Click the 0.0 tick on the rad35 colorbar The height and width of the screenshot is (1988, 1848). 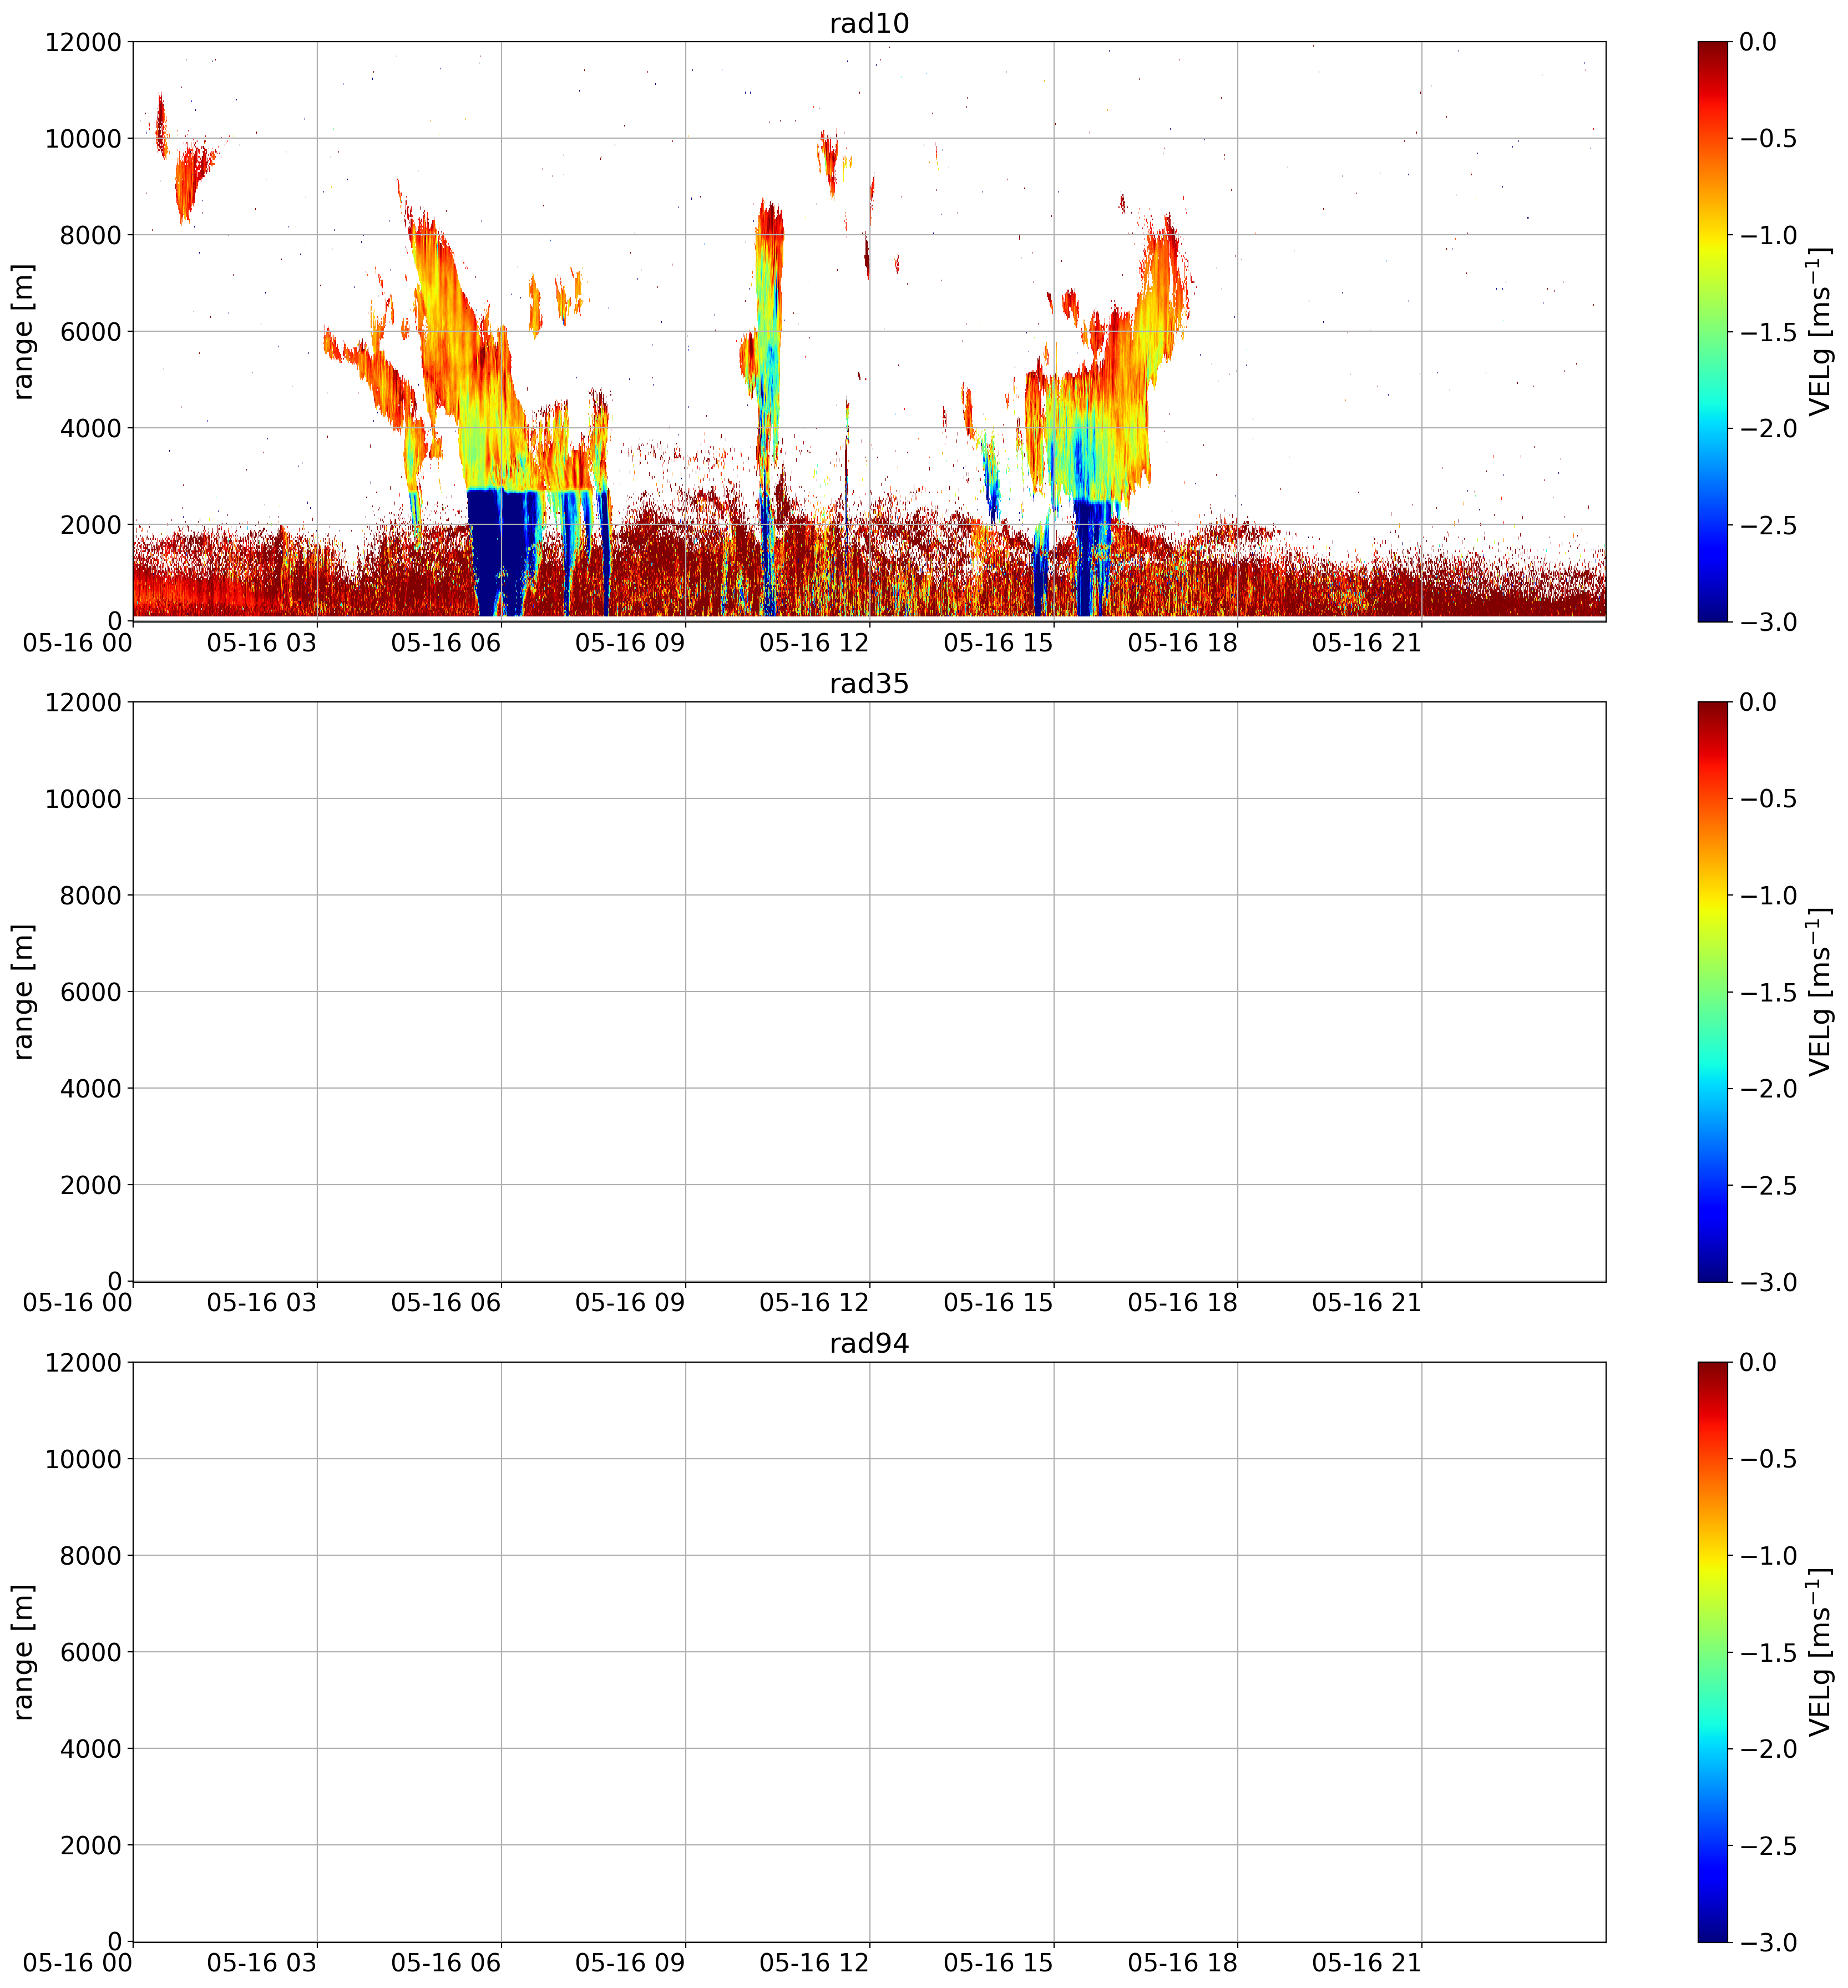tap(1758, 702)
